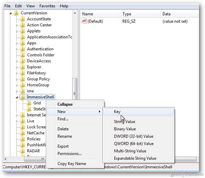Screen dimensions: 205x178
Task: Open the Edit menu
Action: coord(18,6)
